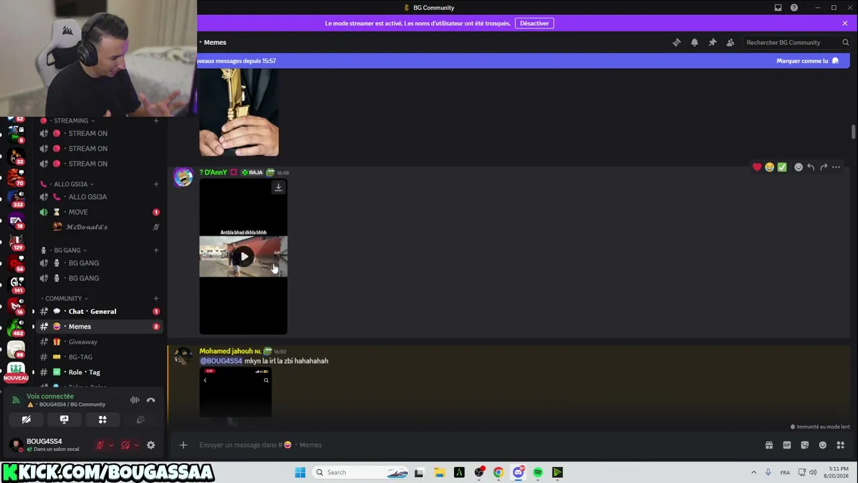Dismiss the streamer mode banner
The height and width of the screenshot is (483, 858).
[845, 23]
